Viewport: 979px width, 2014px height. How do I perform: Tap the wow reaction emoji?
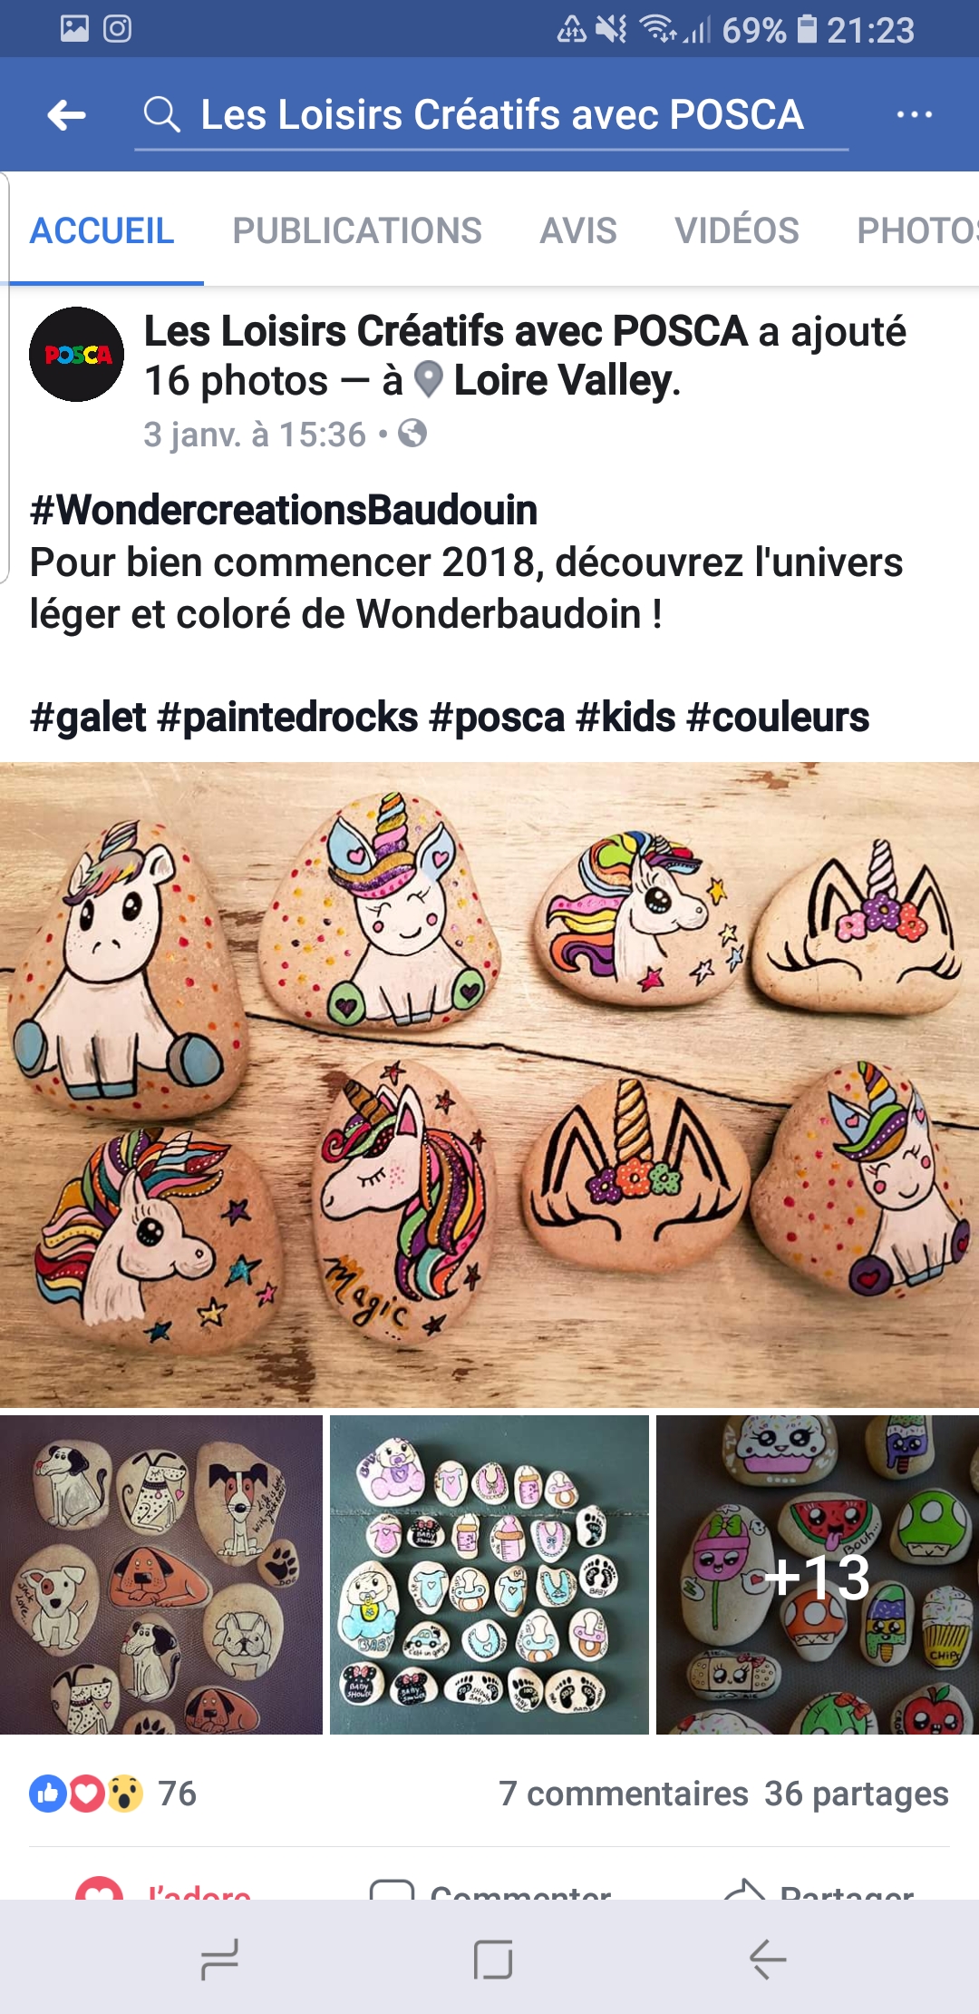(125, 1794)
